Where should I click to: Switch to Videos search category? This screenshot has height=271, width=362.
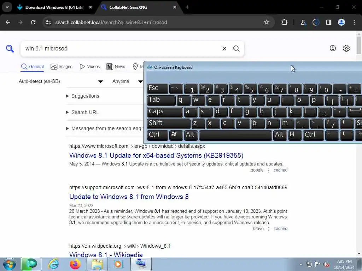click(89, 67)
